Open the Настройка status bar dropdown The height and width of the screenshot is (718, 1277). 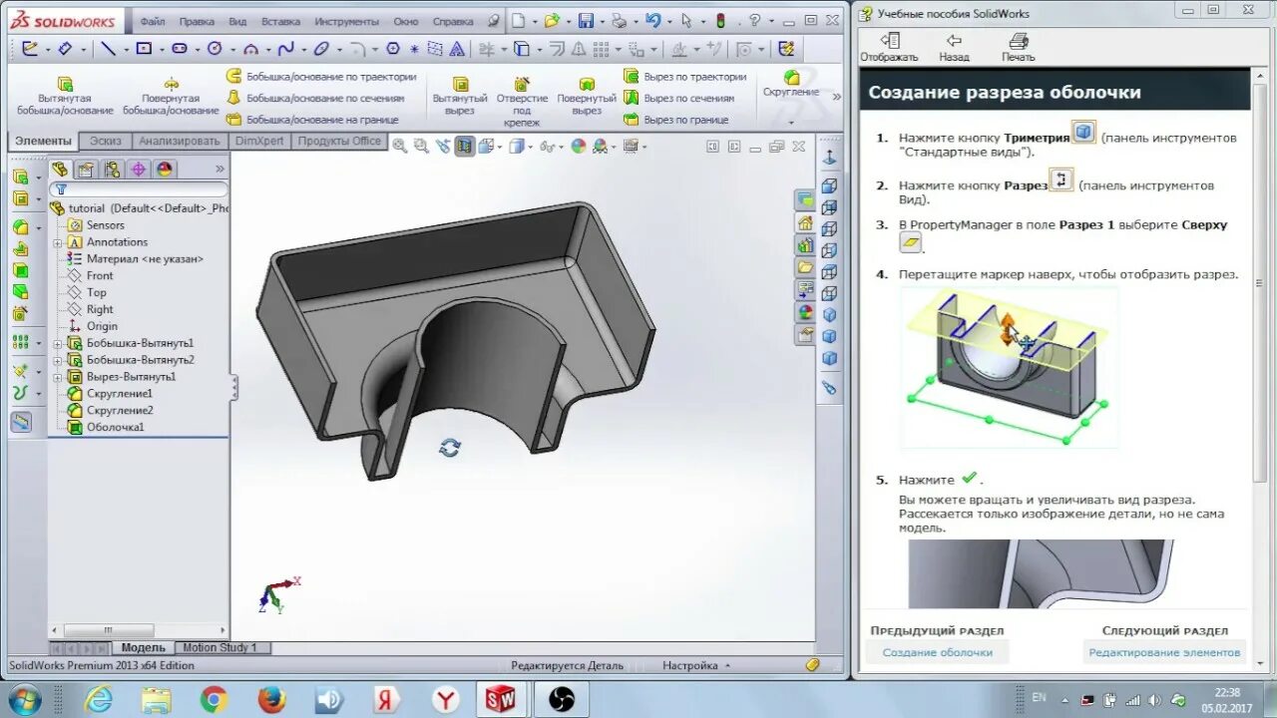(x=695, y=665)
